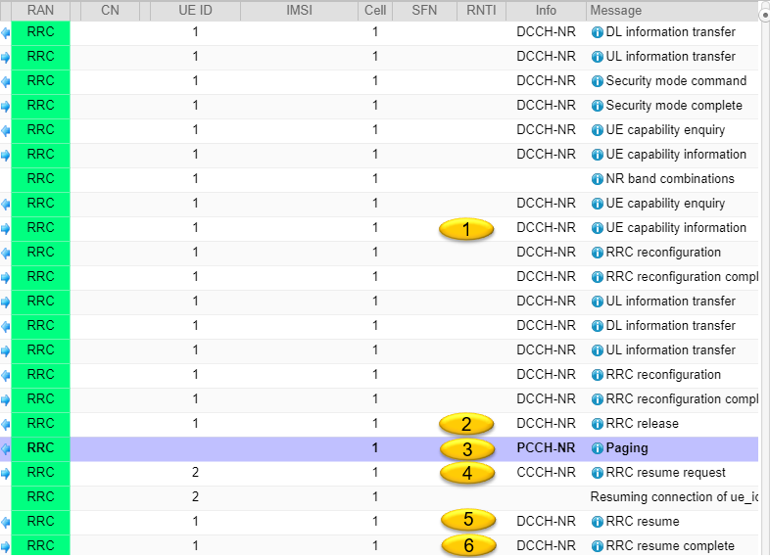The height and width of the screenshot is (558, 770).
Task: Select the RRC resume request message text
Action: [665, 473]
